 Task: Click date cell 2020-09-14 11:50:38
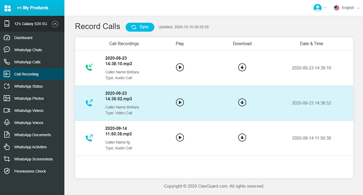311,138
